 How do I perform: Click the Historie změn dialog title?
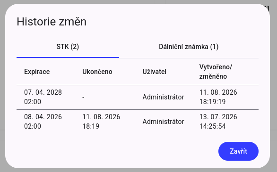click(52, 22)
